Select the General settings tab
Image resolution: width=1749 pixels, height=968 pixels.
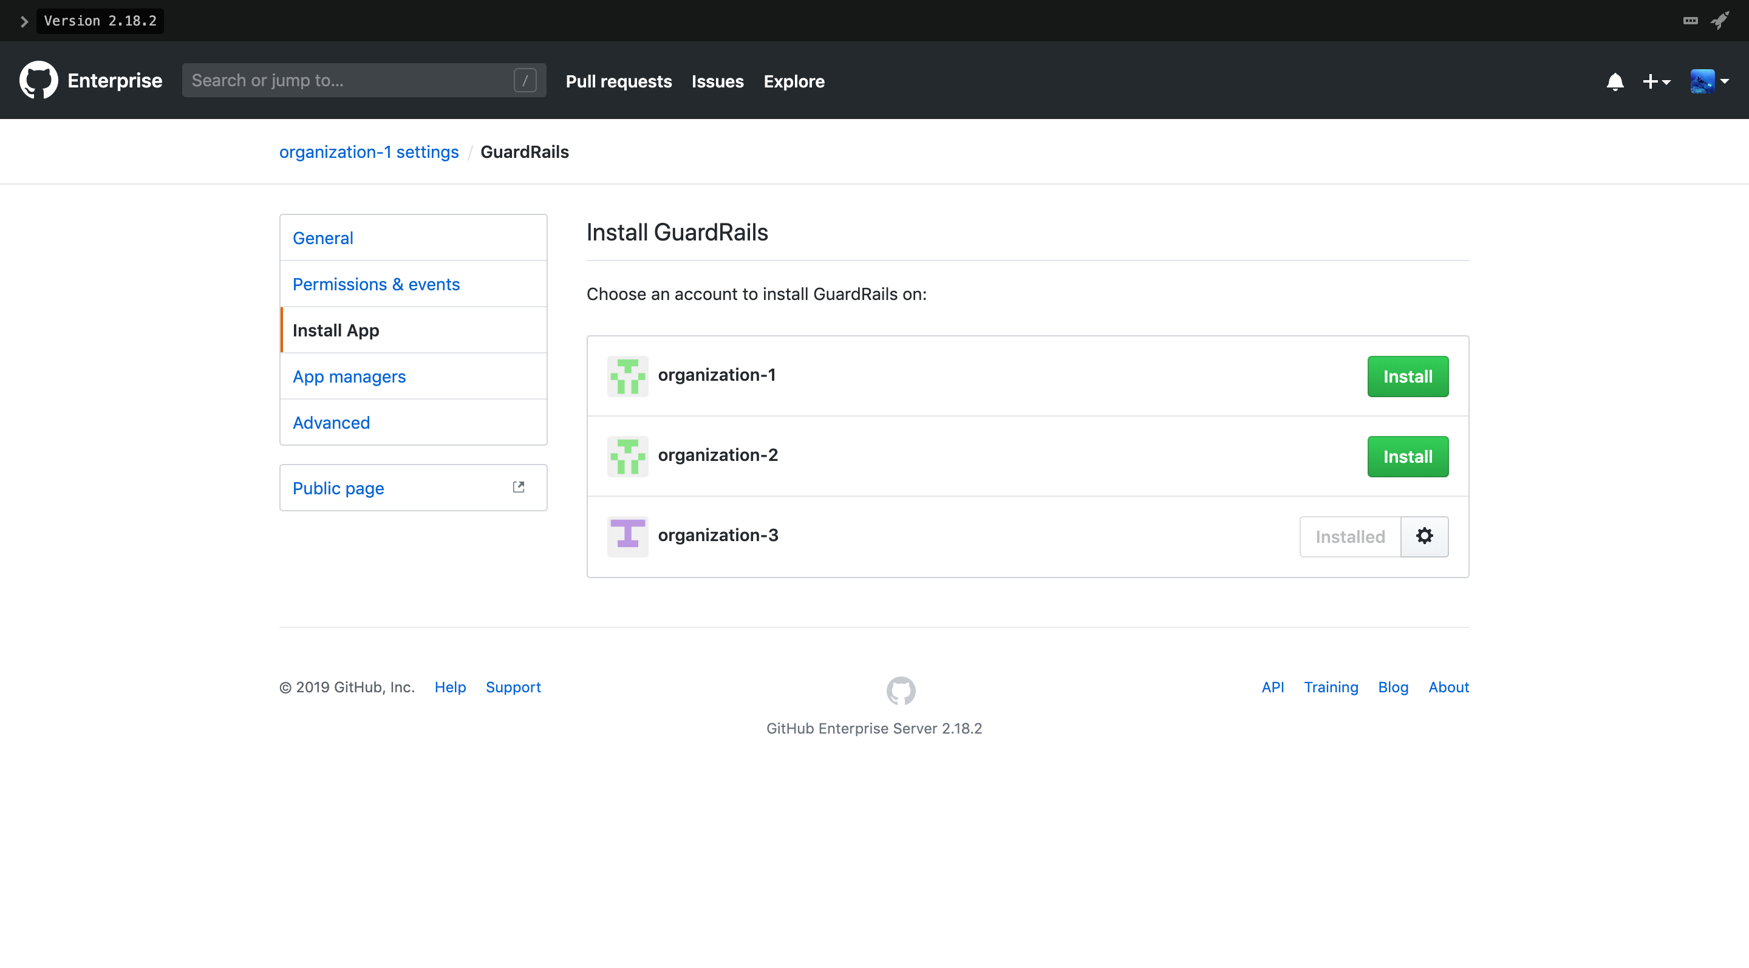click(322, 237)
